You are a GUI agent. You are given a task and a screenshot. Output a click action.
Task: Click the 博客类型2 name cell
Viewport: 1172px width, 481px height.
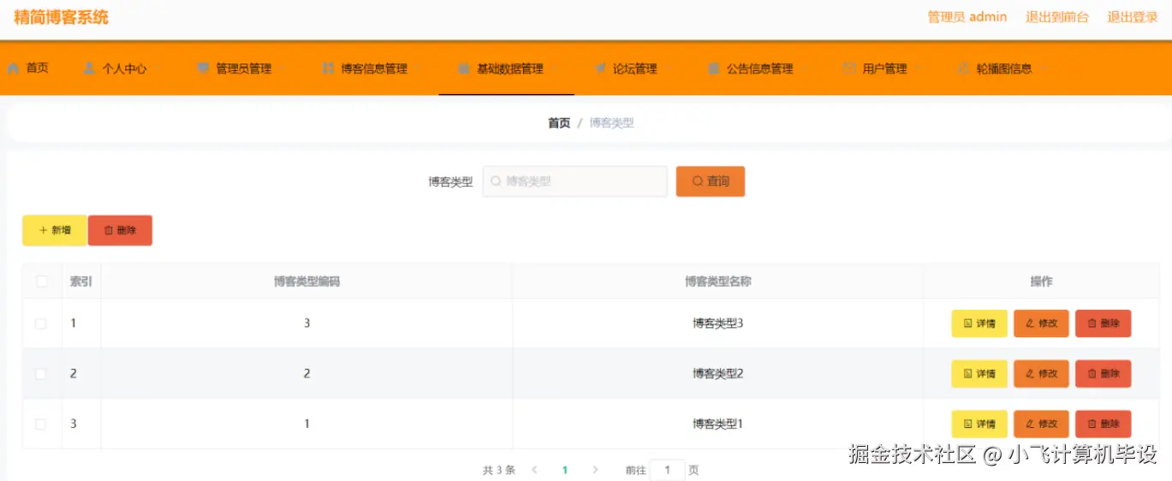click(x=717, y=374)
